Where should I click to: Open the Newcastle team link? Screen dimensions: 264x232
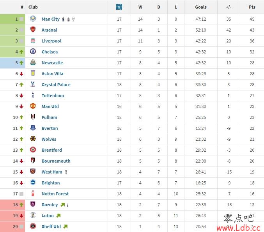pos(52,63)
